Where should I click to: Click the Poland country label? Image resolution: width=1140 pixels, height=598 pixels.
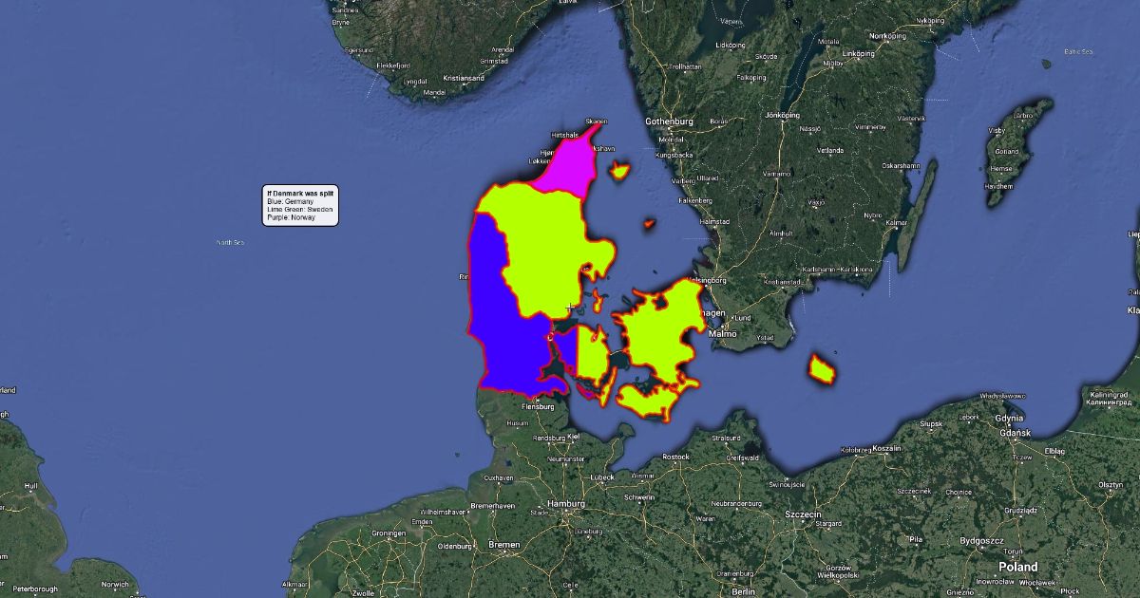click(x=1017, y=567)
